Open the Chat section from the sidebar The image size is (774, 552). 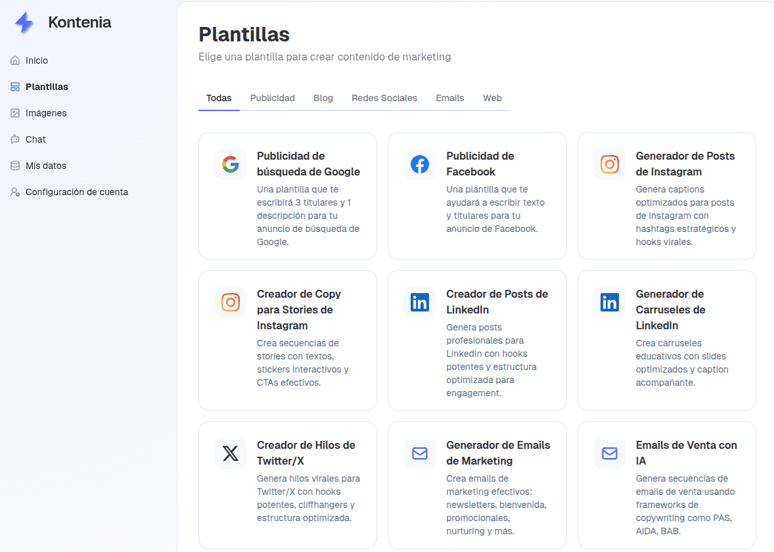pyautogui.click(x=35, y=139)
